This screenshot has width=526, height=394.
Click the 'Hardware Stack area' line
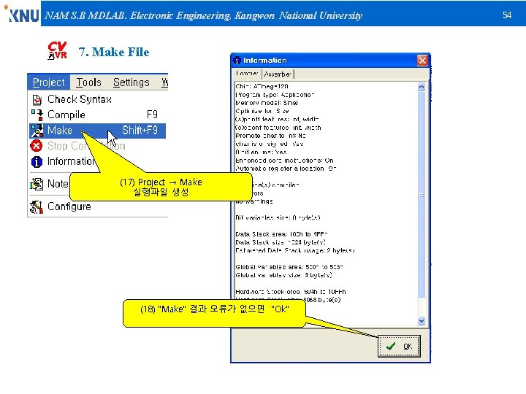coord(291,292)
